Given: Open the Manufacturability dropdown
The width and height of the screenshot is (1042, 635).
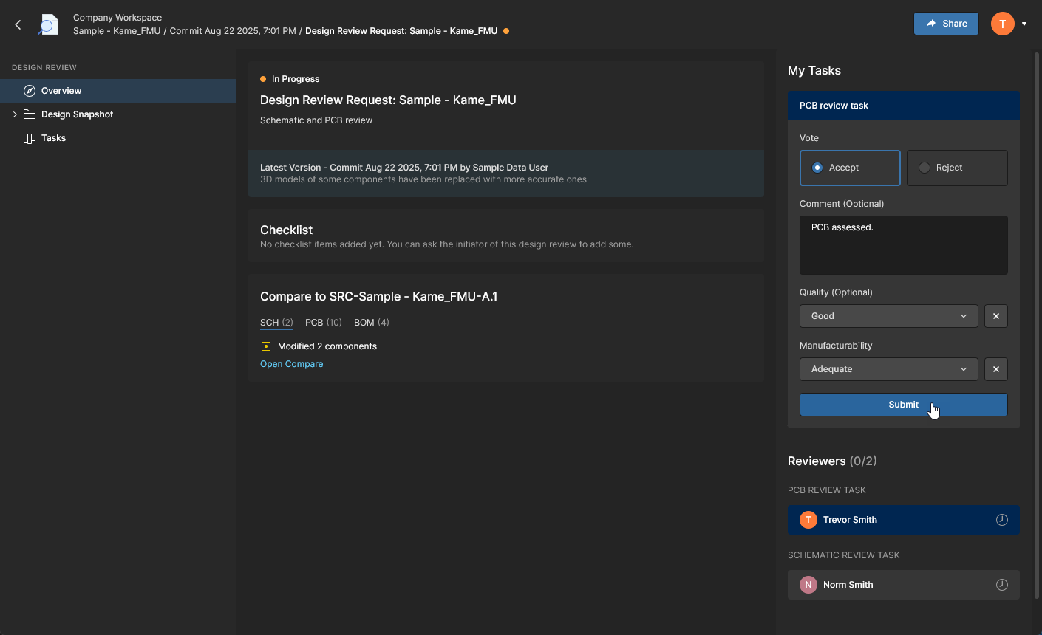Looking at the screenshot, I should pos(888,369).
